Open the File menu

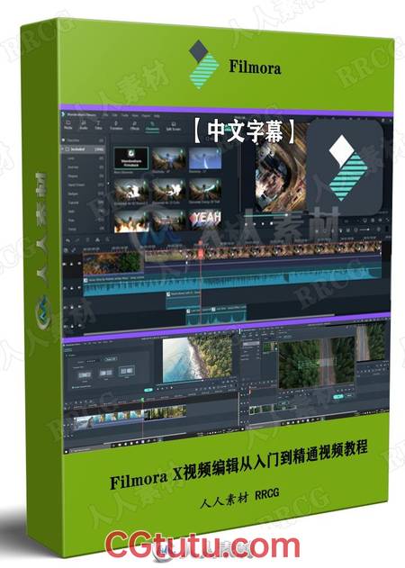[106, 115]
